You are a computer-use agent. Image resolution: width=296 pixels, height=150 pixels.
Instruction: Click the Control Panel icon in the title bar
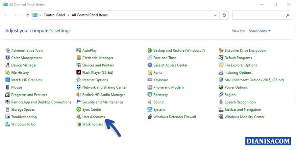pos(5,5)
